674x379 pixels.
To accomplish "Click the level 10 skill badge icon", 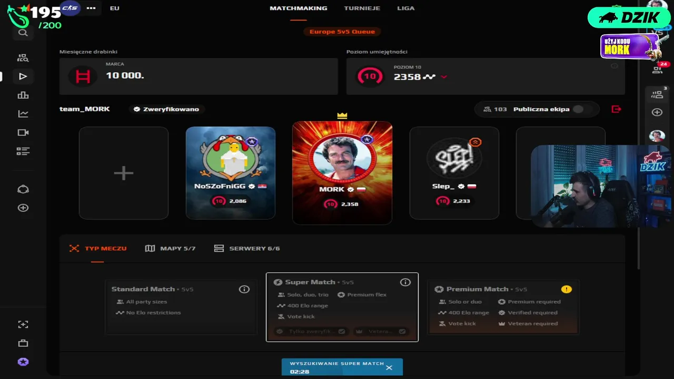I will tap(370, 76).
